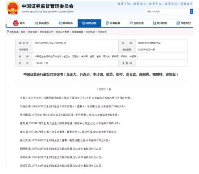Click the blue search button icon

tap(191, 12)
